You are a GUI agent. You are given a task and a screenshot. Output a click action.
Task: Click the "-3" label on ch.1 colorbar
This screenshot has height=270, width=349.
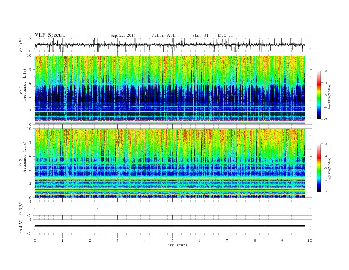coord(325,71)
